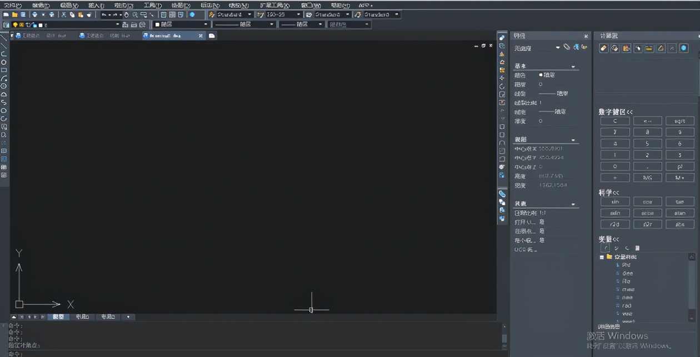Viewport: 700px width, 357px height.
Task: Click the new drawing tab icon
Action: tap(212, 35)
